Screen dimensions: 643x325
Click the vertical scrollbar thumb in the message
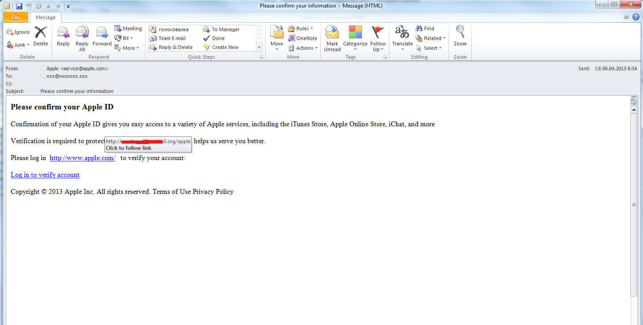(634, 205)
